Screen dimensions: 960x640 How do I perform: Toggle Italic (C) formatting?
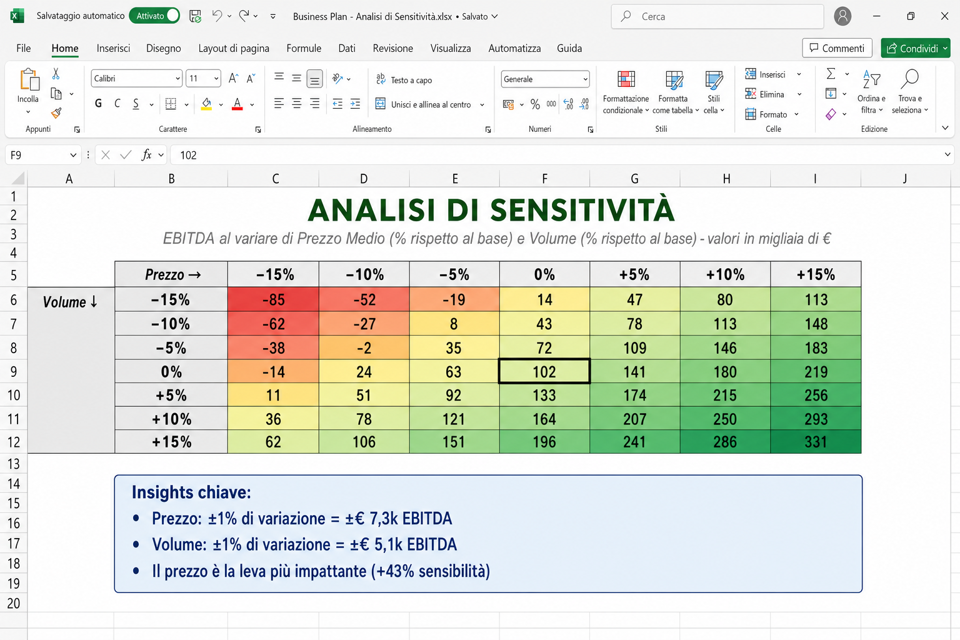coord(117,104)
